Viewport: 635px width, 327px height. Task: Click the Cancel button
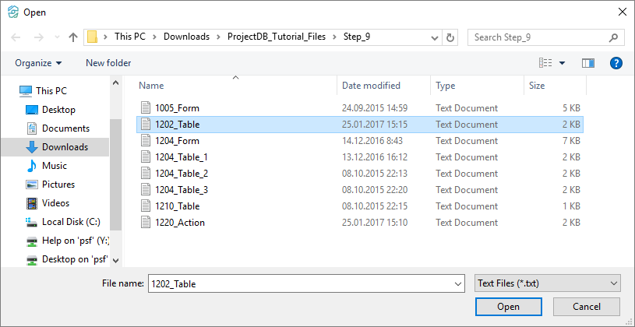586,307
